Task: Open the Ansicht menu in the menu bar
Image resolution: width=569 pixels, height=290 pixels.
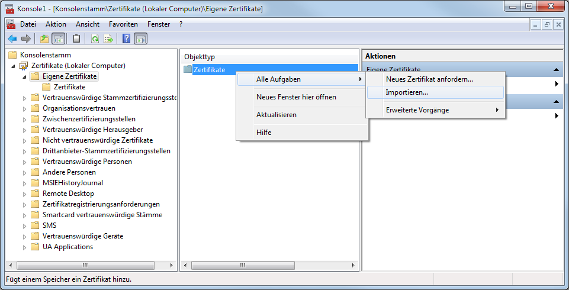Action: [88, 24]
